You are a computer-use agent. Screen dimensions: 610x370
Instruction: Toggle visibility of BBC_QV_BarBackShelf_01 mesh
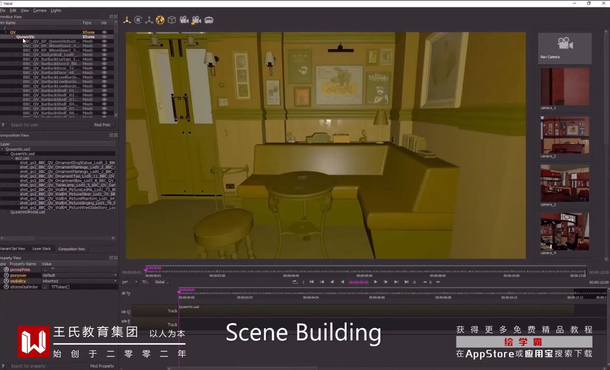coord(104,90)
